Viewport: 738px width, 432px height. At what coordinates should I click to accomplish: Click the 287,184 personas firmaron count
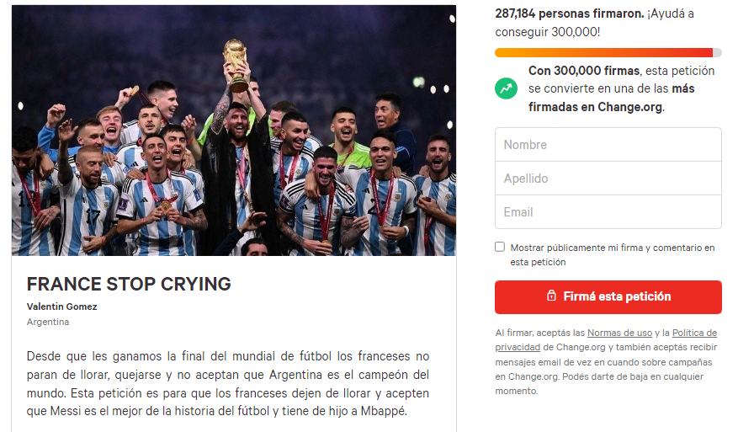pos(570,13)
